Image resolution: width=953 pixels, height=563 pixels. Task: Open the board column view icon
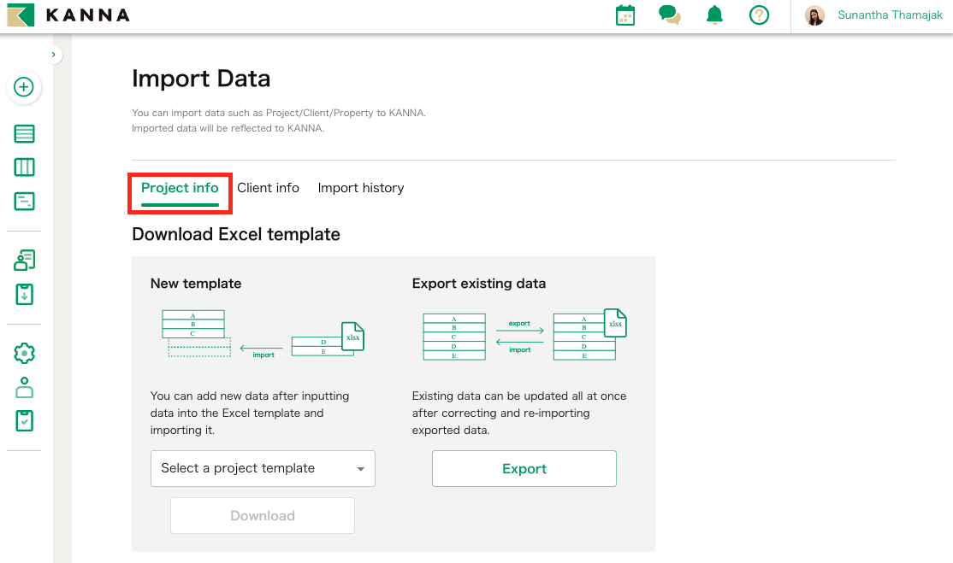[24, 167]
